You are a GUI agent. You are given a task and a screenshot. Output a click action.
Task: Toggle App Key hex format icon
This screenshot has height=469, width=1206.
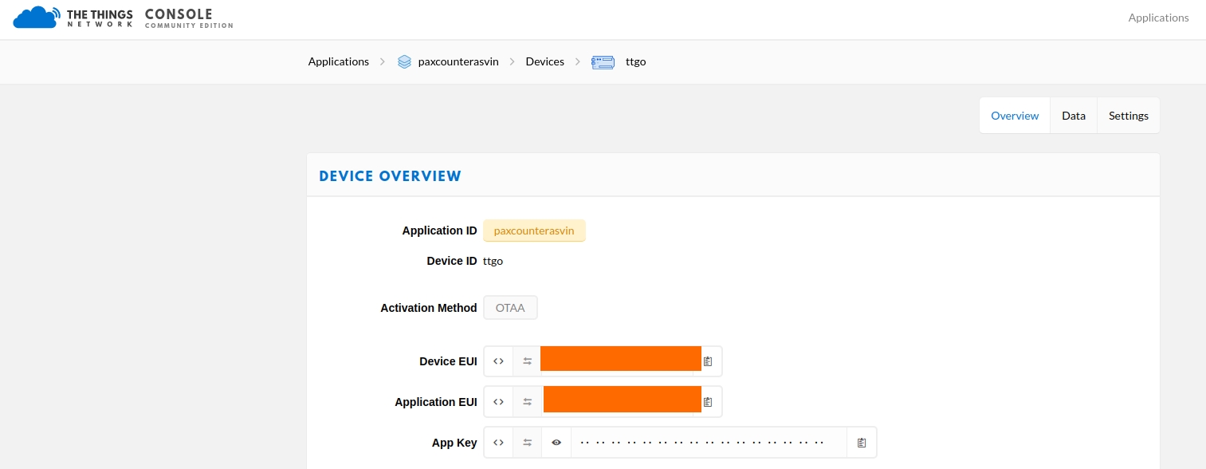click(x=498, y=443)
